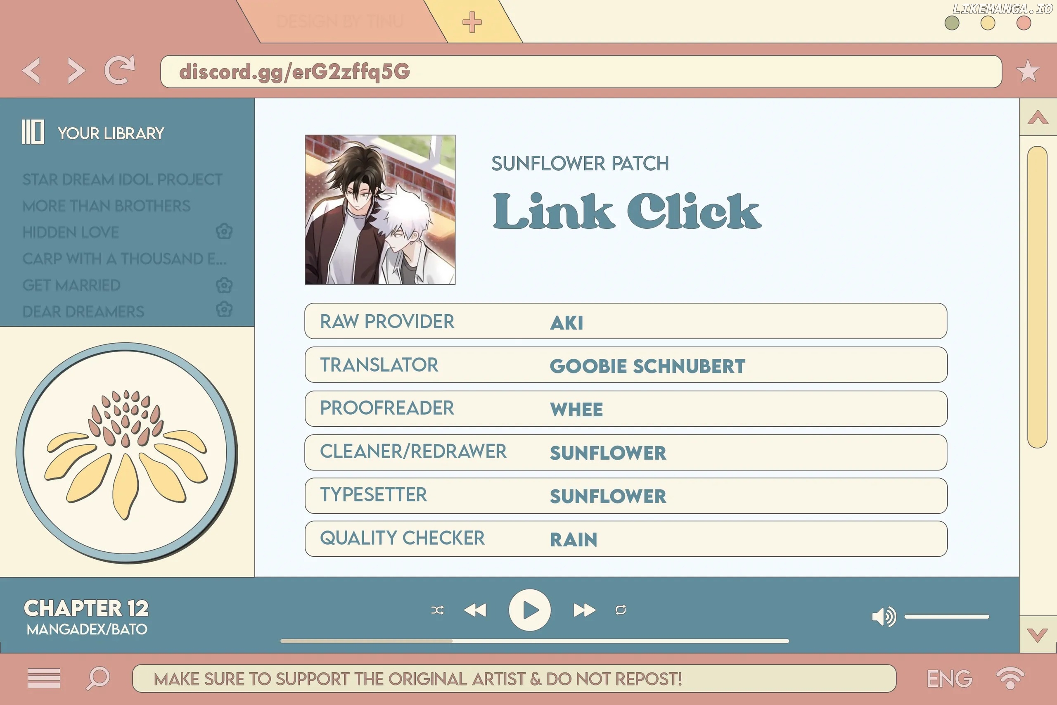The width and height of the screenshot is (1057, 705).
Task: Click the magnifier search icon
Action: click(97, 678)
